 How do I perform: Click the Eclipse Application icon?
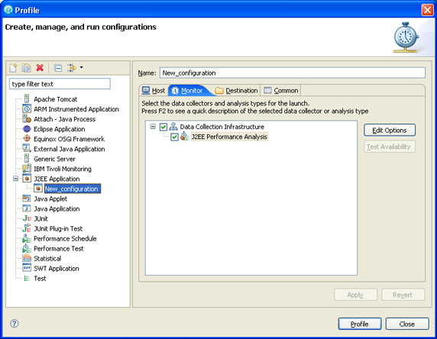pyautogui.click(x=27, y=129)
